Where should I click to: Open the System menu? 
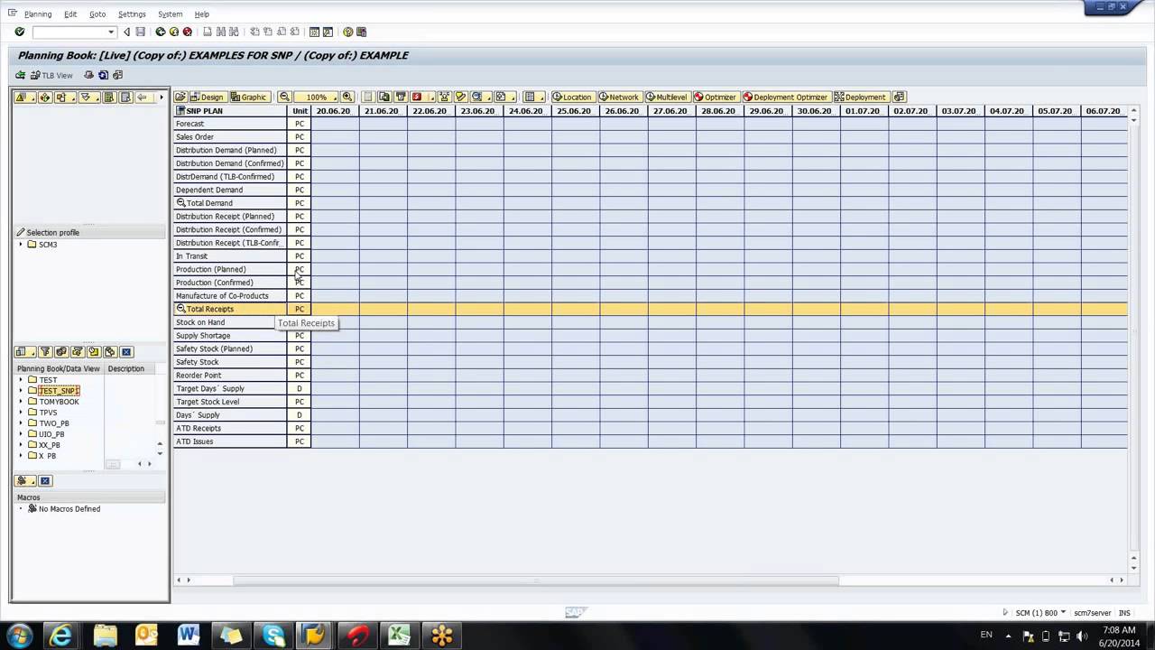coord(170,14)
